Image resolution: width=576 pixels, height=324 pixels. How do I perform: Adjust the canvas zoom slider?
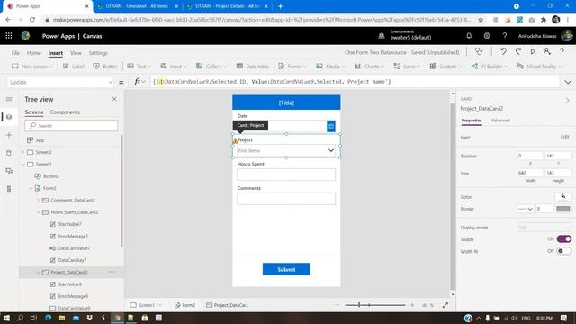coord(374,305)
